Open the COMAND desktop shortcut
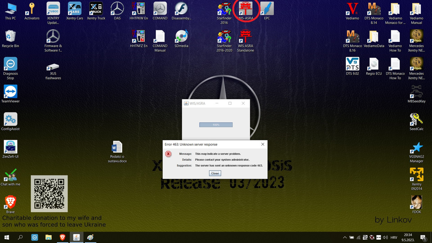The image size is (432, 243). 160,11
